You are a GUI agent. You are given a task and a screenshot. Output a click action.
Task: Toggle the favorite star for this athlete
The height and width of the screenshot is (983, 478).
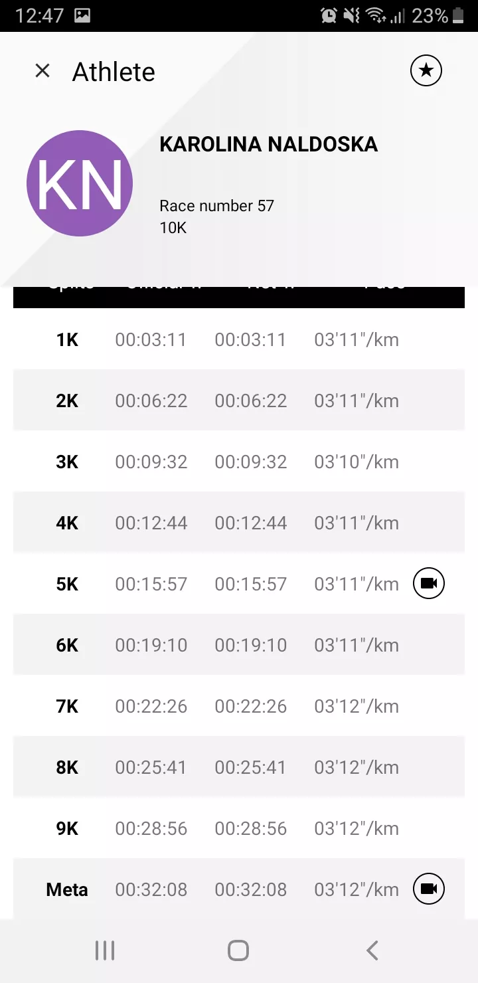coord(426,70)
